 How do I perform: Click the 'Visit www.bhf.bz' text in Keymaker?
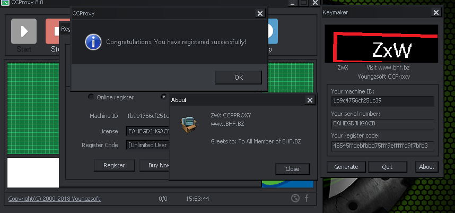point(388,67)
